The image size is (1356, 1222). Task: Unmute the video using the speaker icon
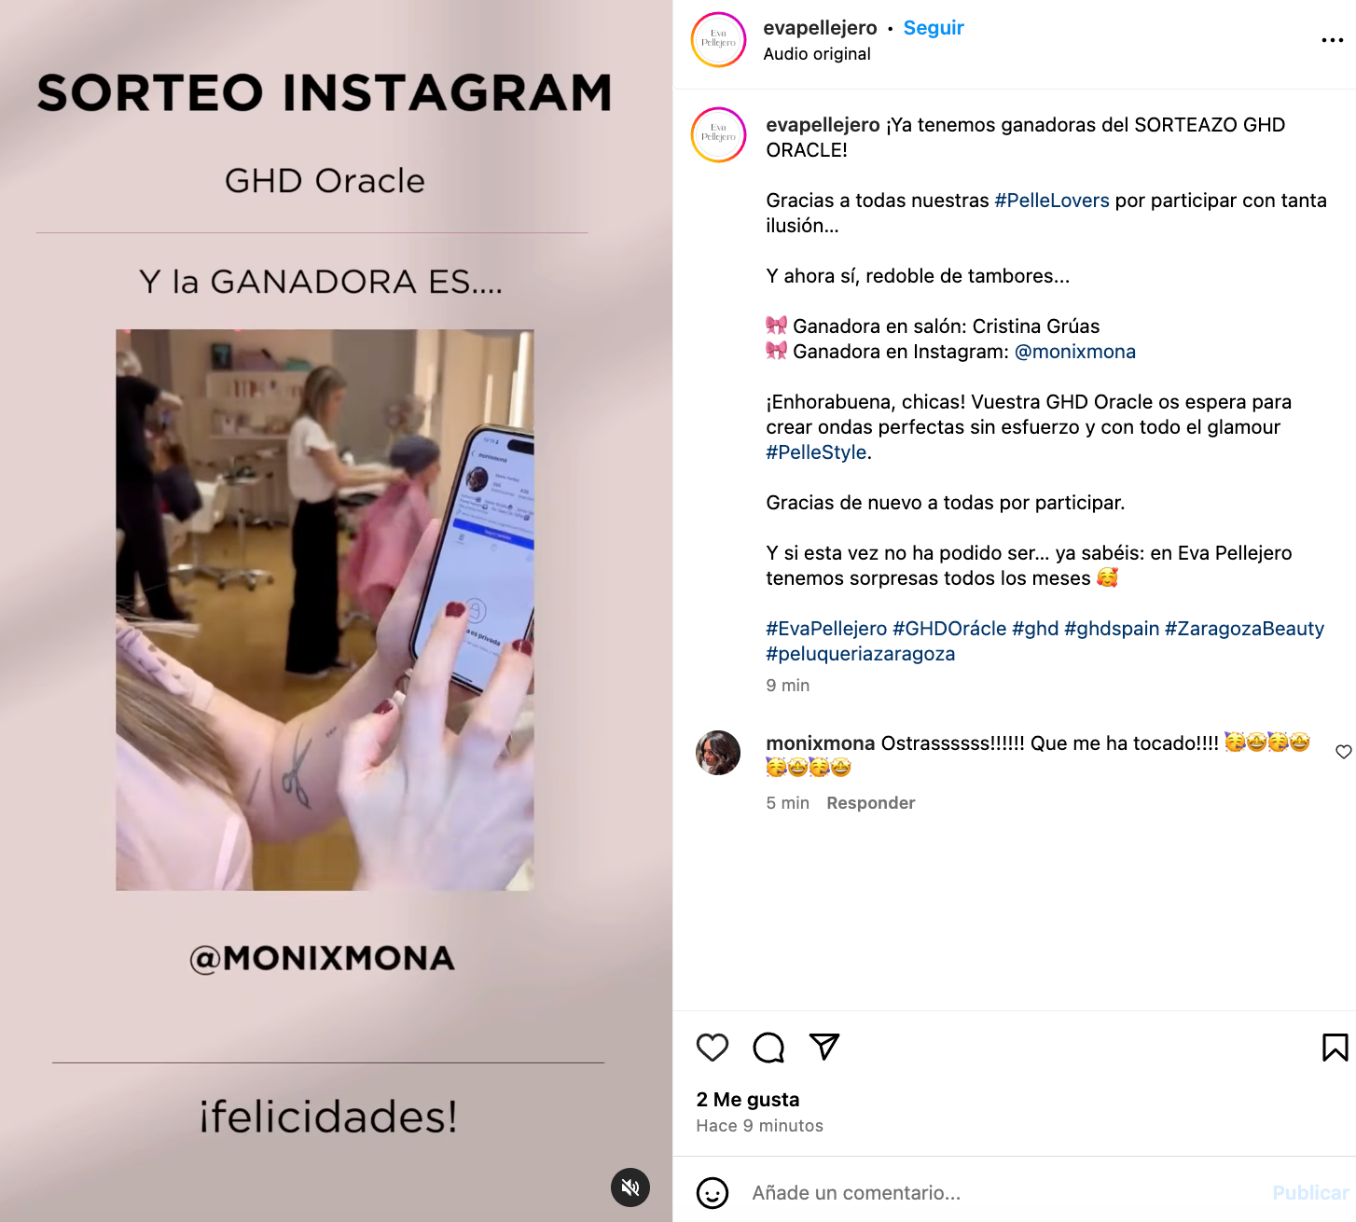coord(630,1187)
